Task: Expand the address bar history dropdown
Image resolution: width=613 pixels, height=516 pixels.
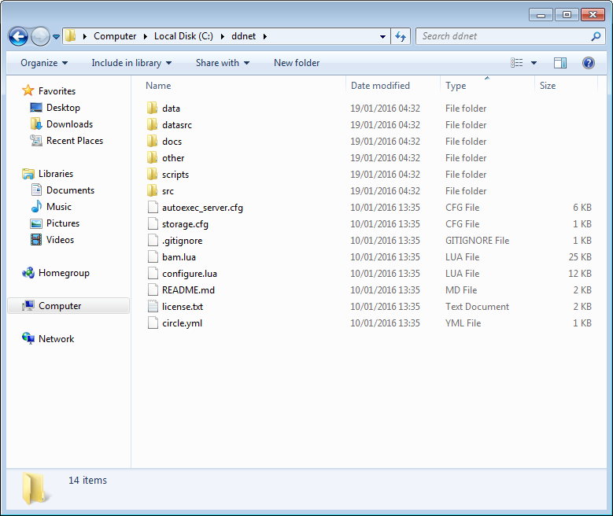Action: point(382,36)
